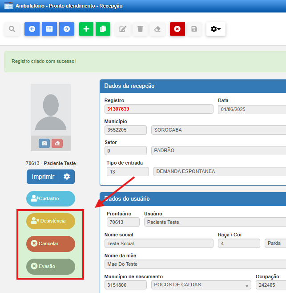
Task: Open the record list icon
Action: [49, 29]
